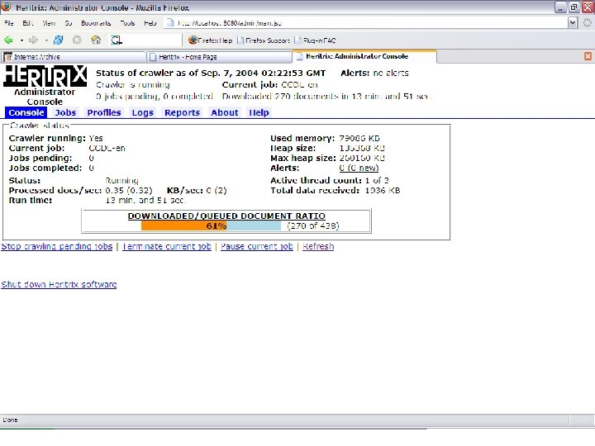Select the Heritrix: Administrator Console tab
This screenshot has height=446, width=595.
tap(364, 56)
